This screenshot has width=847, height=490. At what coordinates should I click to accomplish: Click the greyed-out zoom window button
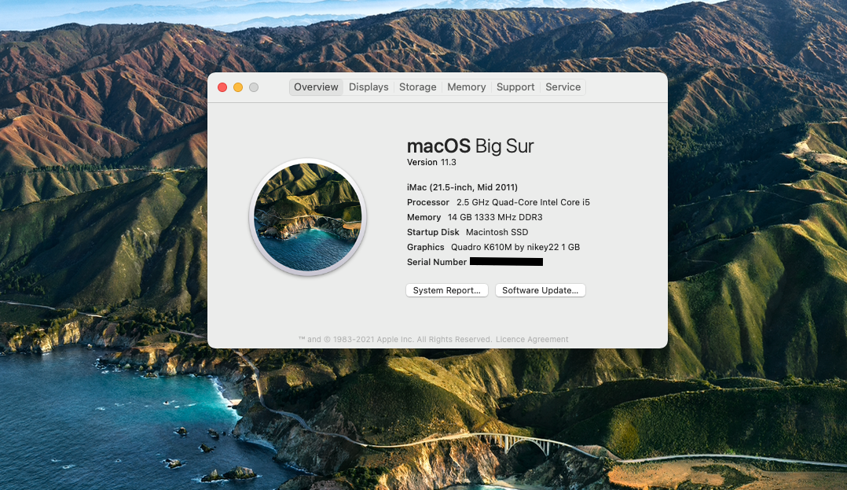pos(253,87)
